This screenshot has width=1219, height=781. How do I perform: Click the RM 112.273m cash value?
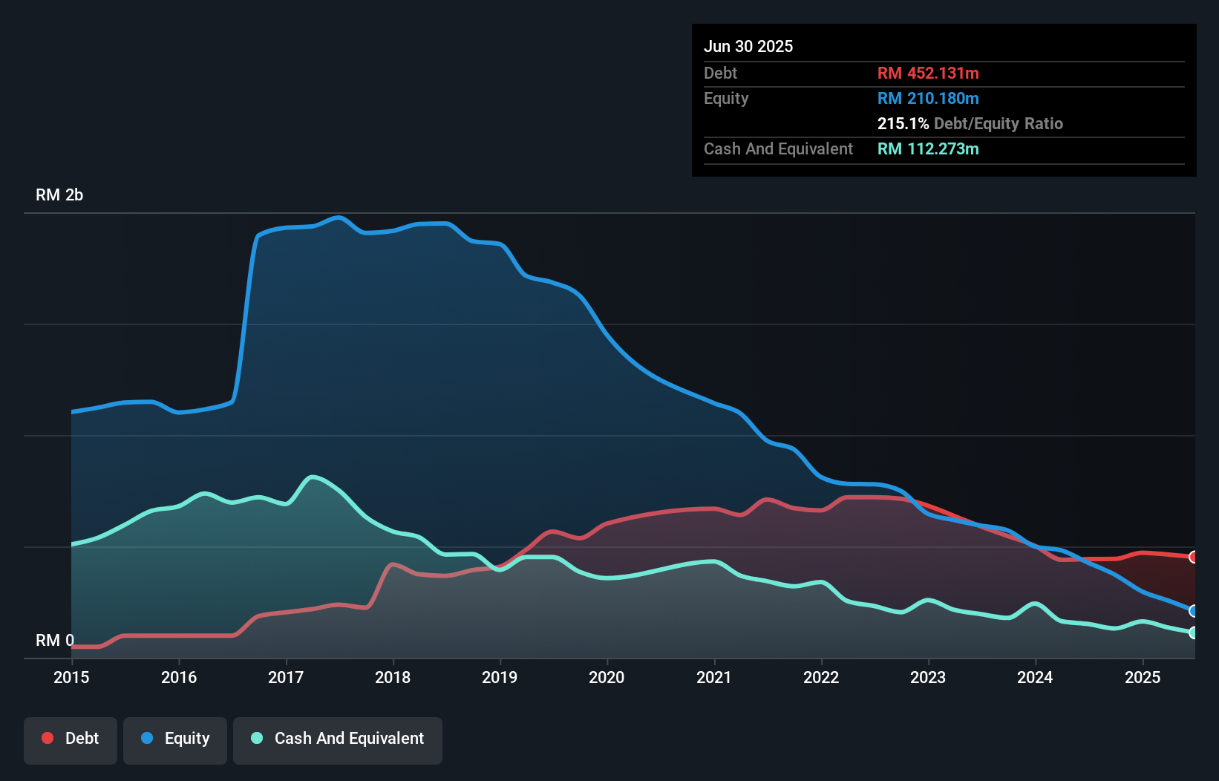[928, 148]
